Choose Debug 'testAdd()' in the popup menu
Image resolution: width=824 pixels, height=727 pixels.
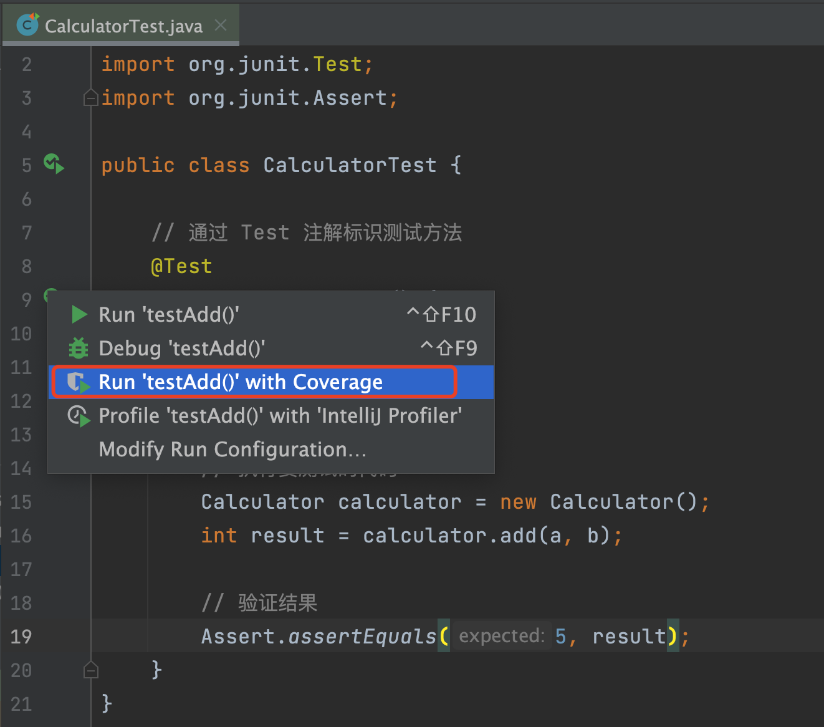click(182, 349)
